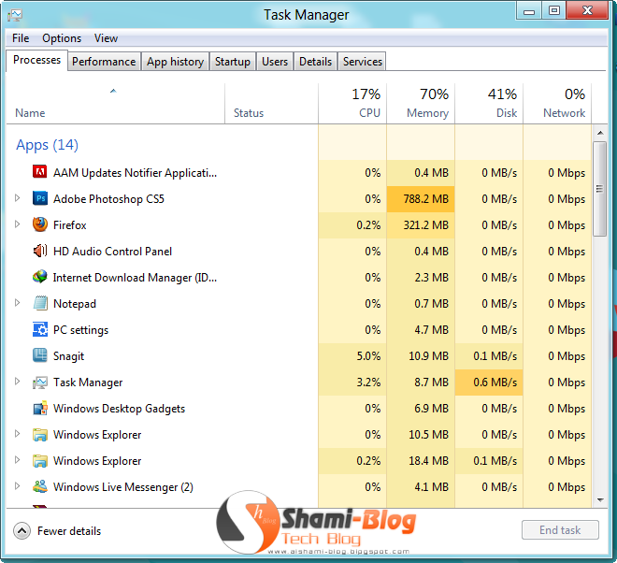
Task: Click the Task Manager row icon
Action: coord(40,382)
